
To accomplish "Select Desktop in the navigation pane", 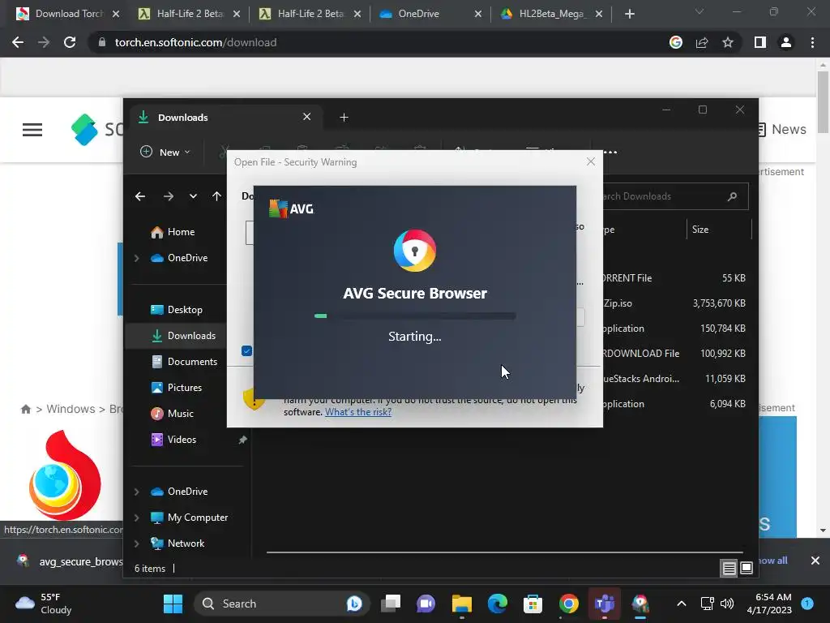I will coord(185,310).
